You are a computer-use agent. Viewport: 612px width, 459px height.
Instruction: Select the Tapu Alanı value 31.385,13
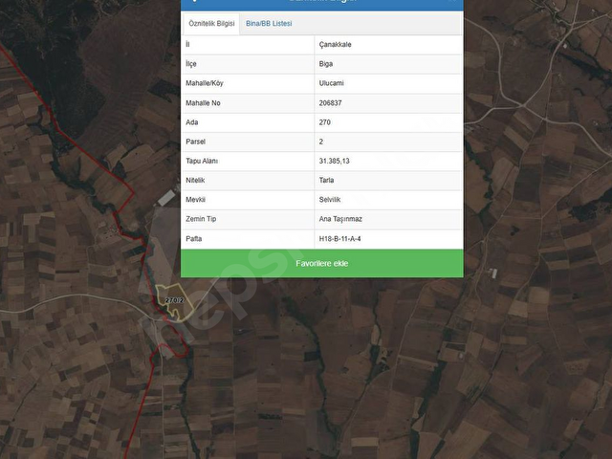click(334, 161)
